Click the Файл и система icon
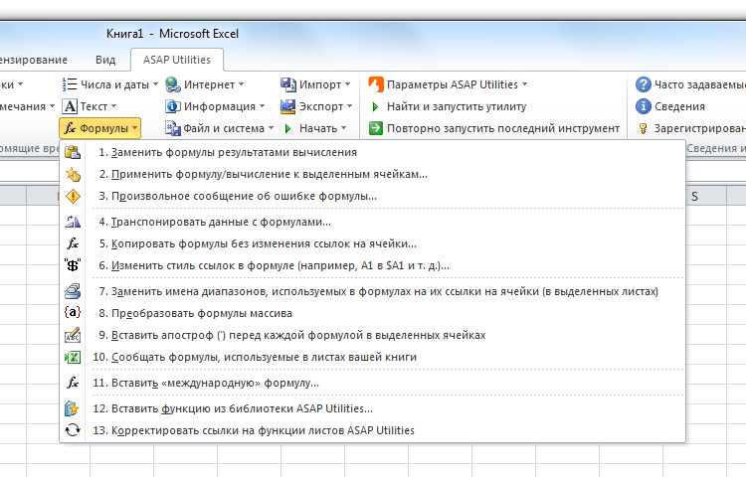Viewport: 746px width, 477px height. [173, 128]
